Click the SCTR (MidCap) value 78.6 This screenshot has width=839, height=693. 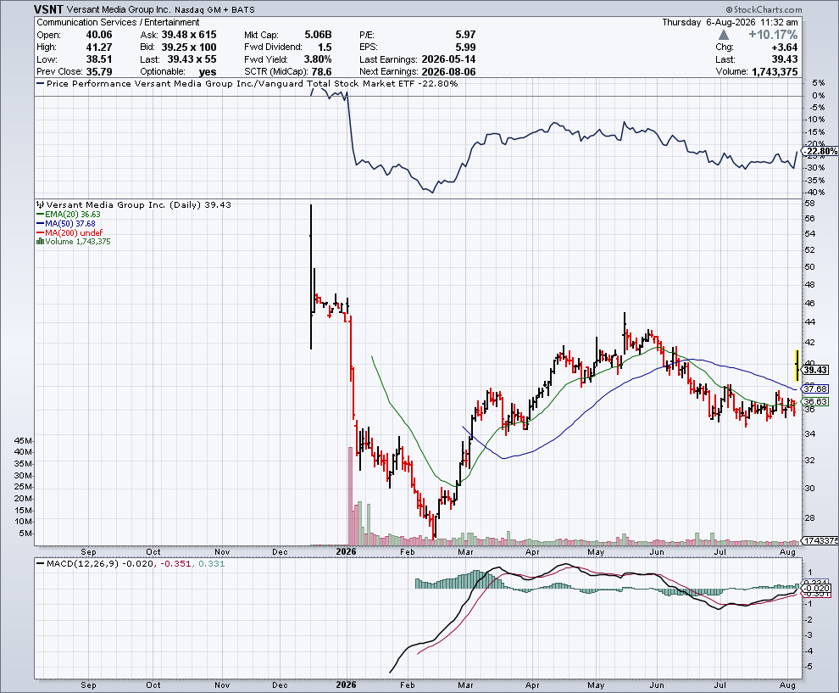pyautogui.click(x=321, y=72)
